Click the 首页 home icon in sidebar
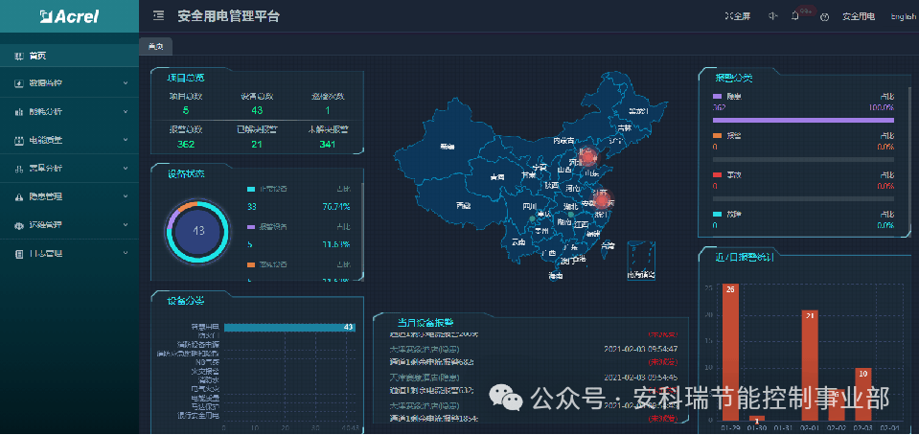This screenshot has width=919, height=435. (19, 57)
